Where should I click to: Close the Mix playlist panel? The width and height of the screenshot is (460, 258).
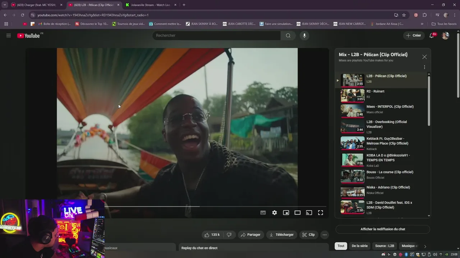424,57
